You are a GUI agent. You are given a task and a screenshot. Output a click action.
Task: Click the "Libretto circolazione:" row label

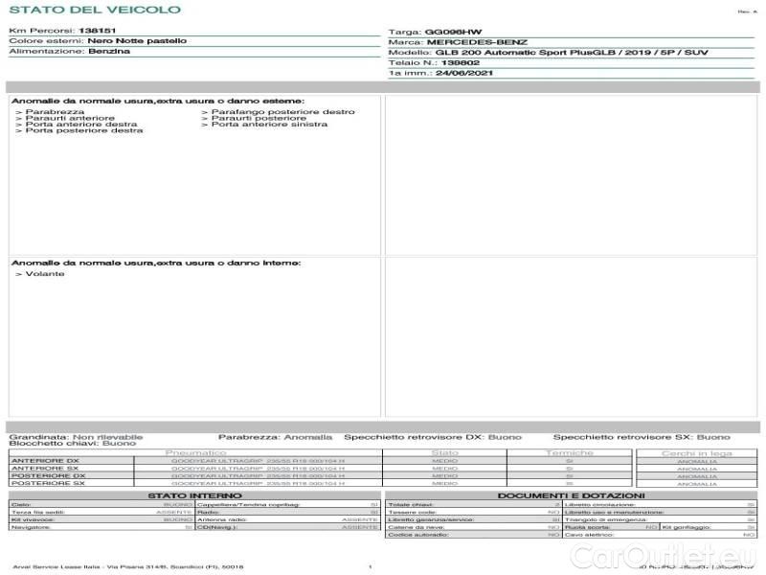pyautogui.click(x=599, y=505)
